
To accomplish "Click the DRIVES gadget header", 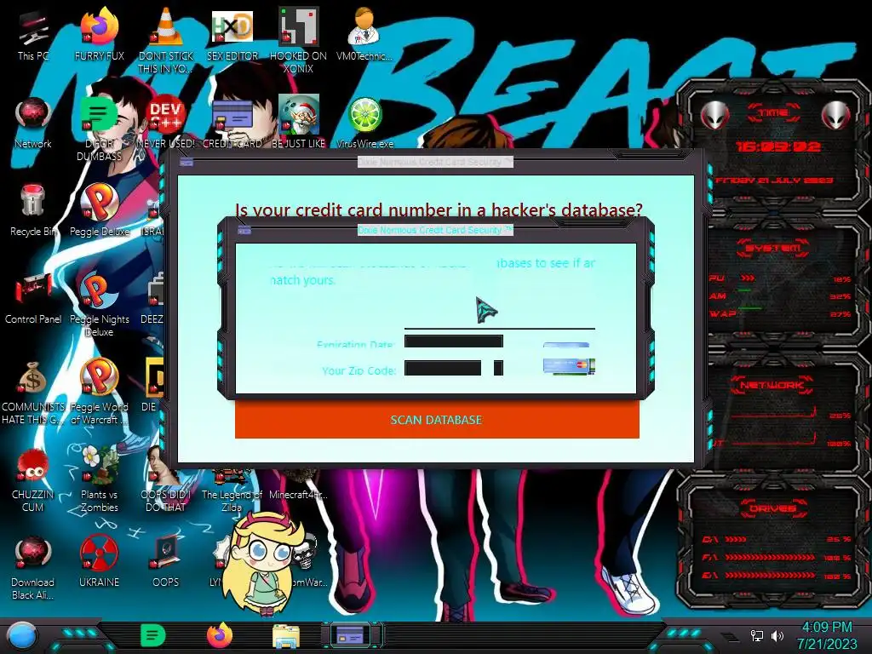I will click(773, 508).
